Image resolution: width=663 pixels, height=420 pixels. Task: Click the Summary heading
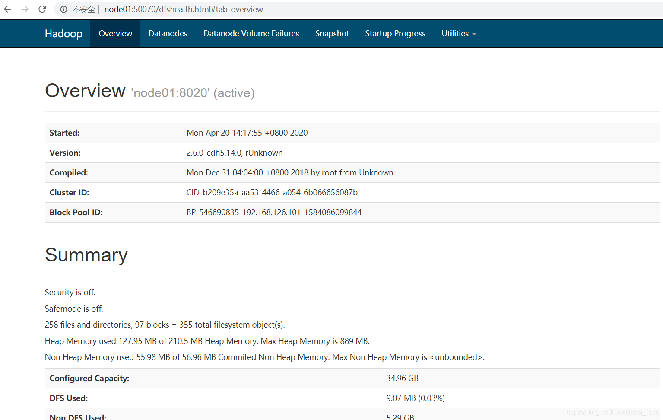tap(86, 255)
